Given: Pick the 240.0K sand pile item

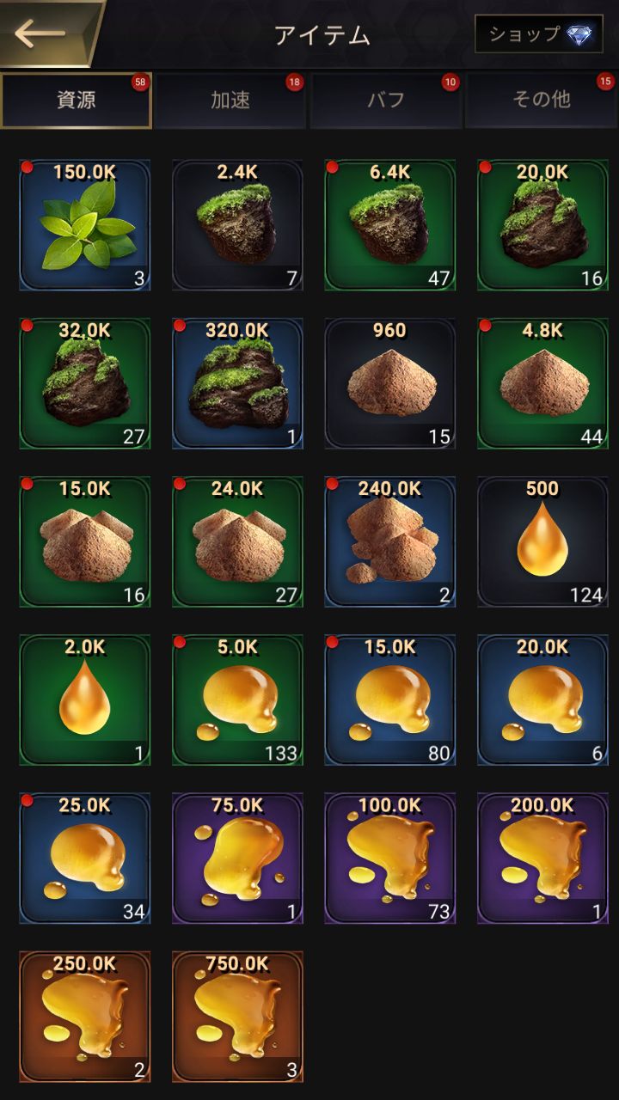Looking at the screenshot, I should (x=390, y=541).
